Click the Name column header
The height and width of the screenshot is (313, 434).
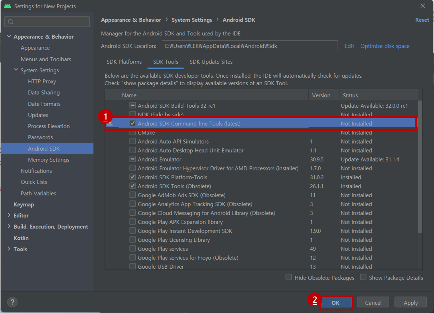(213, 95)
